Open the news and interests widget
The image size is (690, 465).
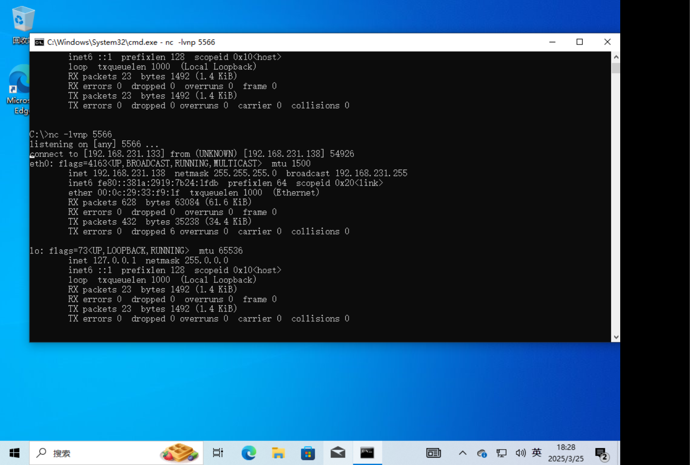433,453
